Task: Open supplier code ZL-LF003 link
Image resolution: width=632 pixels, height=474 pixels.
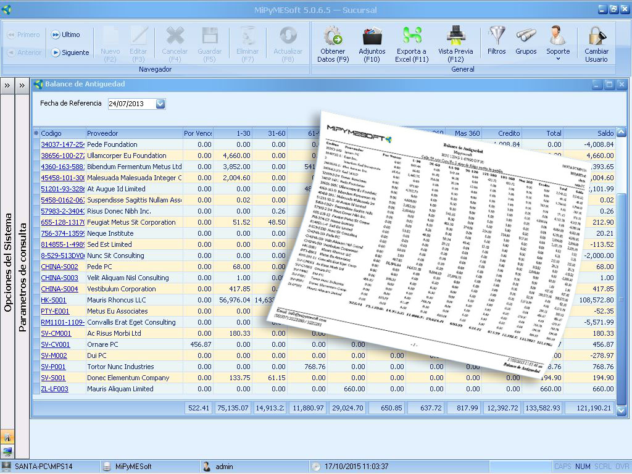Action: click(x=54, y=389)
